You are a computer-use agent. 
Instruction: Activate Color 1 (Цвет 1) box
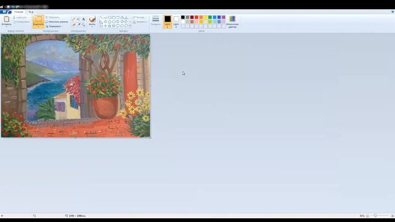(x=167, y=22)
